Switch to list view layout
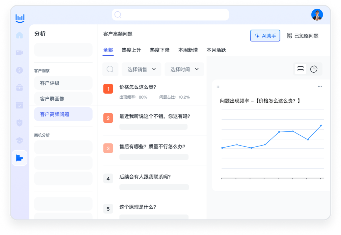The width and height of the screenshot is (341, 235). [x=300, y=69]
